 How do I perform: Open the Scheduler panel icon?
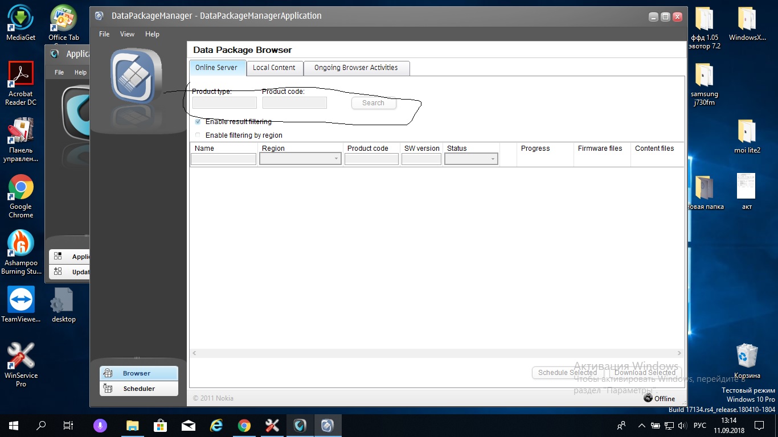pos(108,389)
